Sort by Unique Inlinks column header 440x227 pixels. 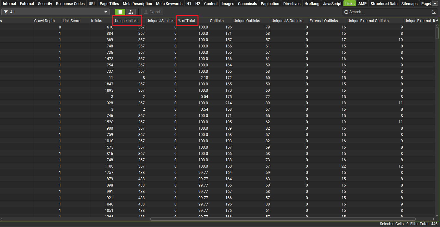127,21
